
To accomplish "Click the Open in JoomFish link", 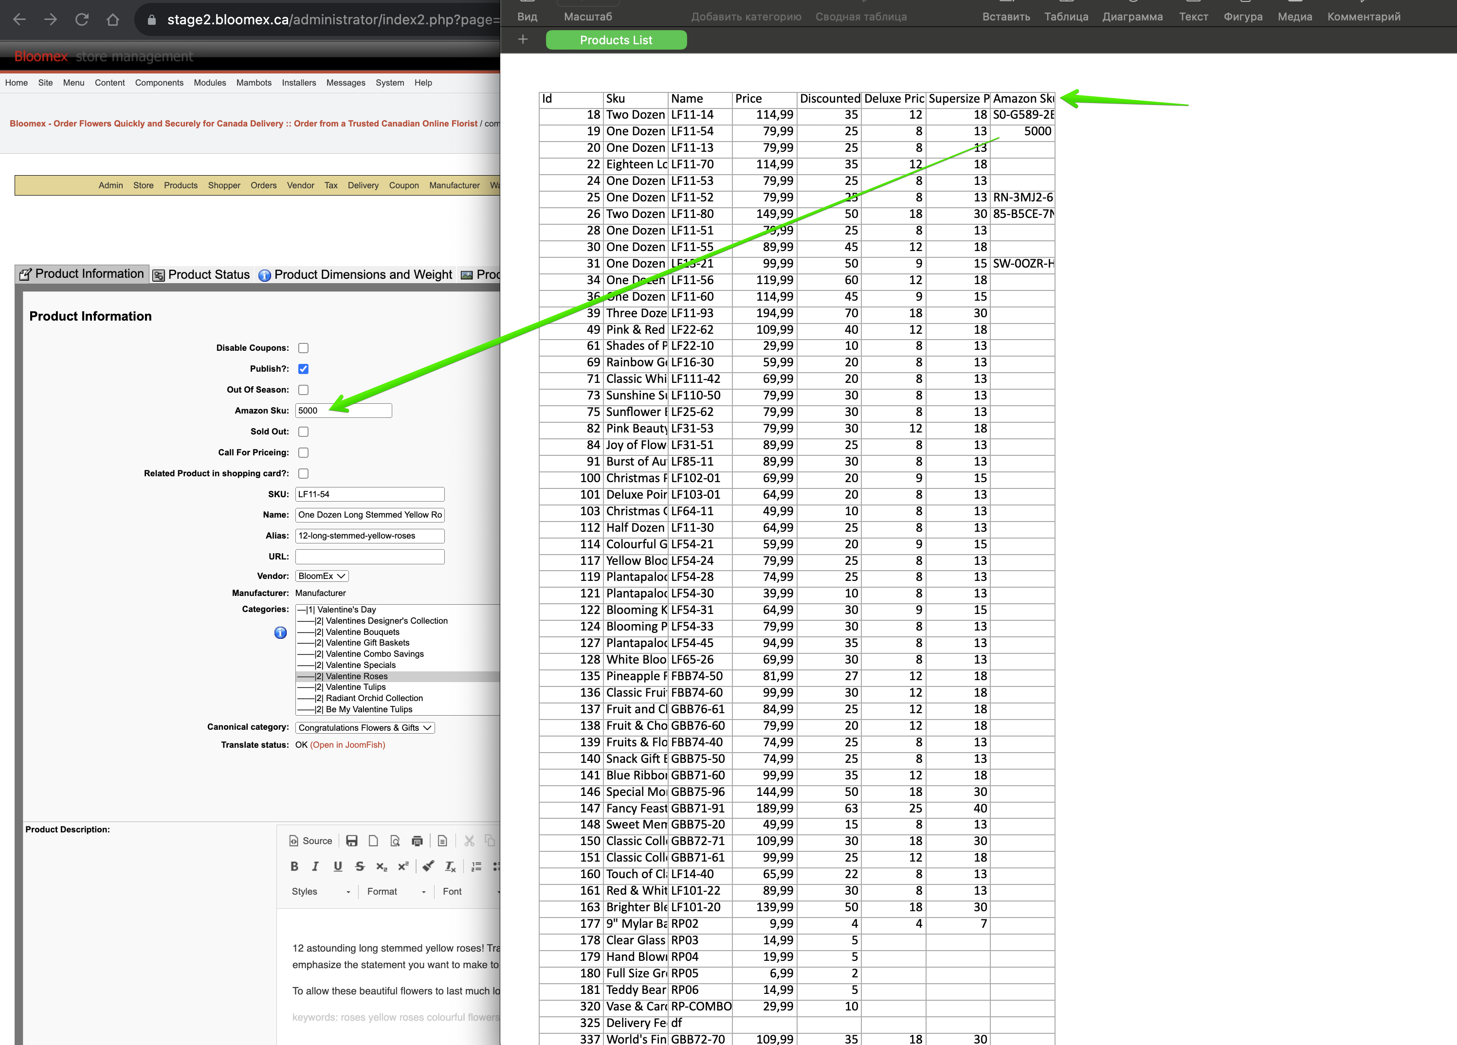I will point(347,745).
